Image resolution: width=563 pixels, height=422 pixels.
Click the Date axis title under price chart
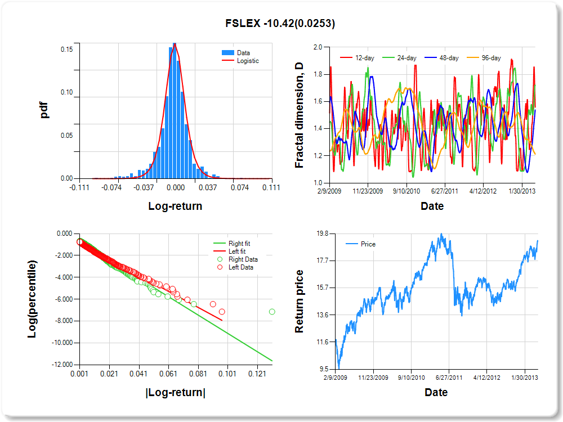436,392
